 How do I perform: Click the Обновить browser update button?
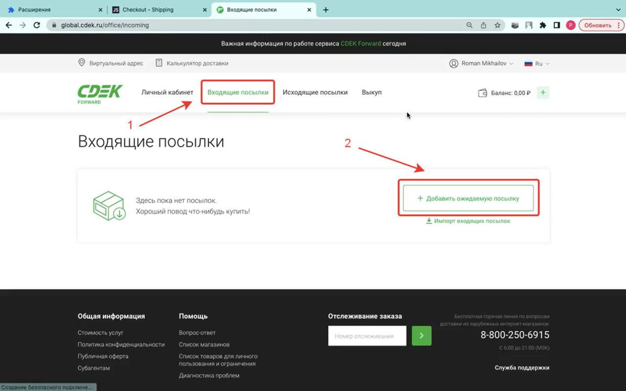tap(598, 25)
